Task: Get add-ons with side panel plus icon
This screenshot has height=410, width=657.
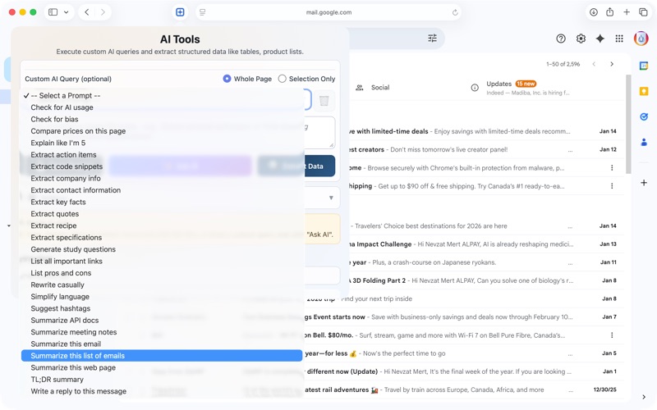Action: (644, 182)
